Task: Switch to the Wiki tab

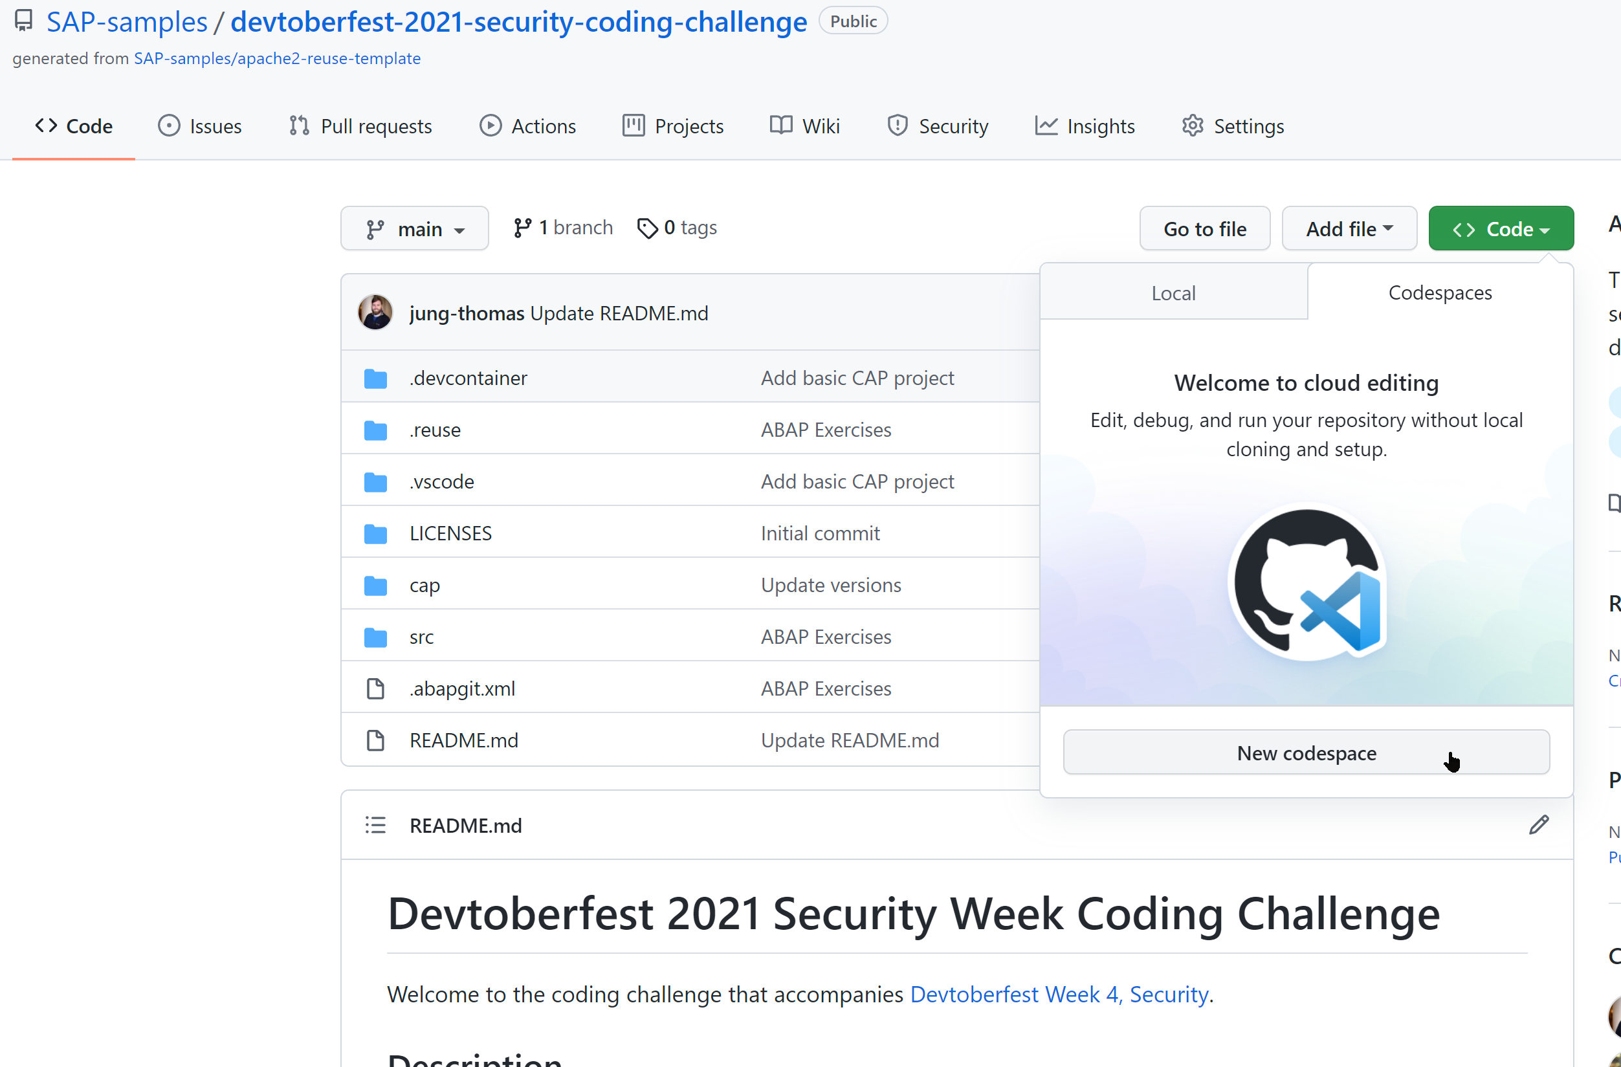Action: pos(805,126)
